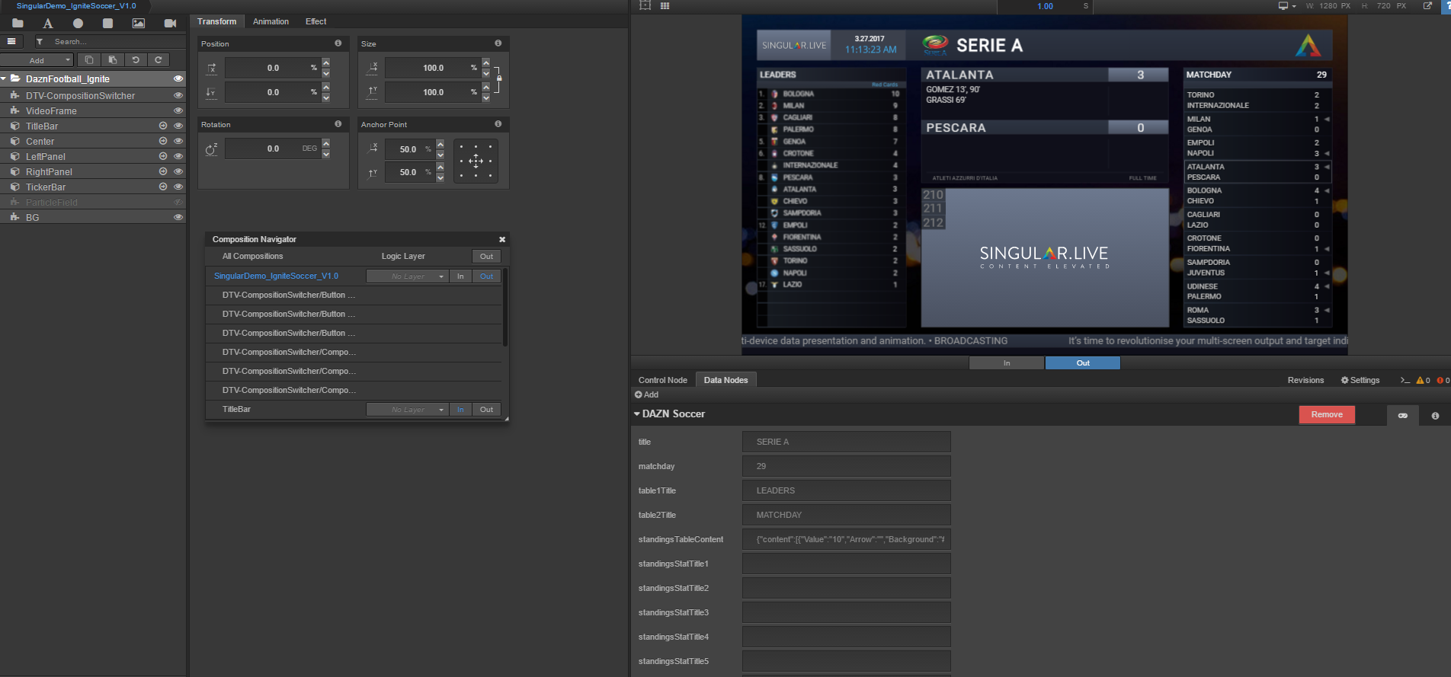Viewport: 1451px width, 677px height.
Task: Open Size info tooltip icon
Action: pyautogui.click(x=498, y=43)
